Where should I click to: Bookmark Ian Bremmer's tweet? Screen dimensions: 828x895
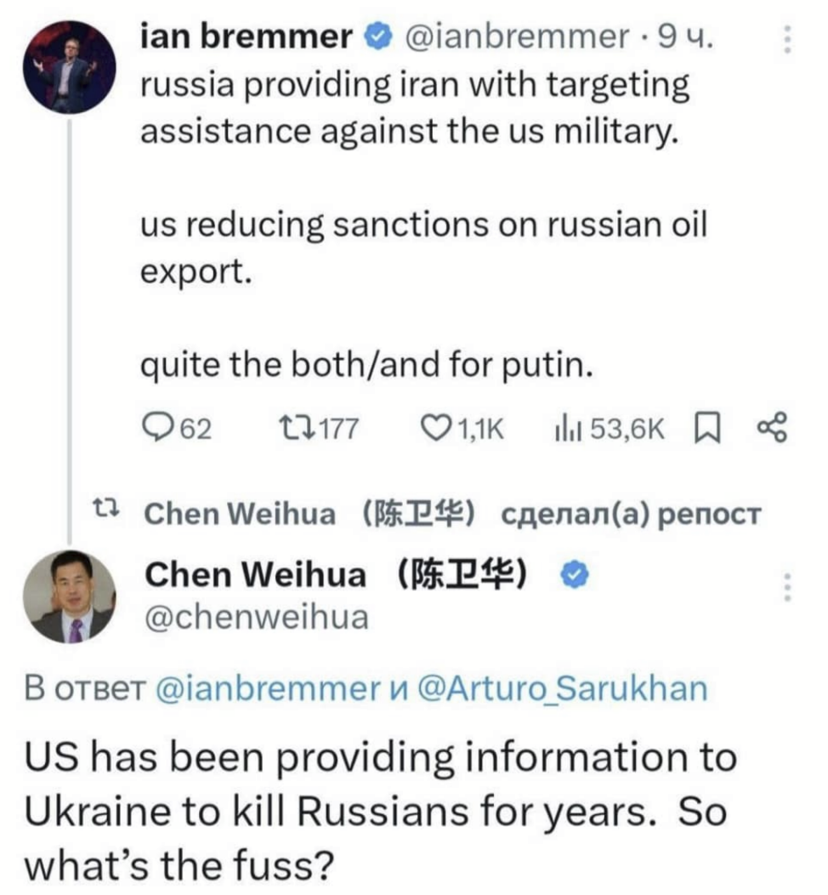706,428
